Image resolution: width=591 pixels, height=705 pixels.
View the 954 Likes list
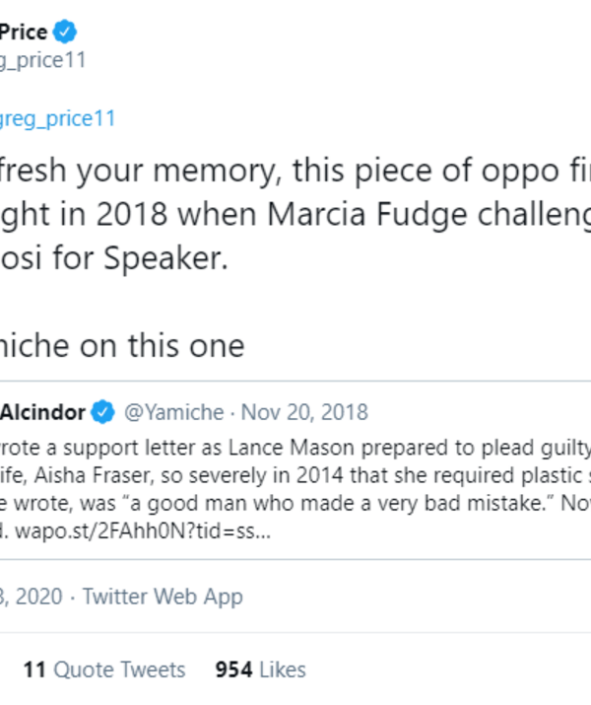coord(260,670)
